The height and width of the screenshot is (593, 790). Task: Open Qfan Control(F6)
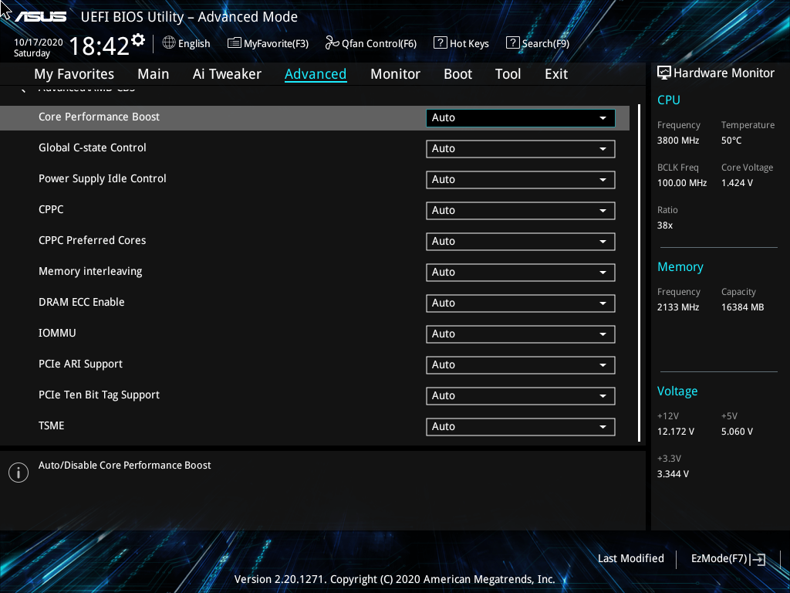click(371, 43)
